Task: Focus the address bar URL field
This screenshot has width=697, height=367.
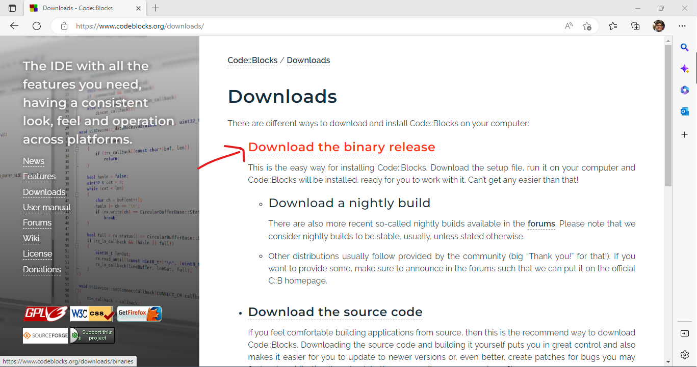Action: tap(306, 26)
